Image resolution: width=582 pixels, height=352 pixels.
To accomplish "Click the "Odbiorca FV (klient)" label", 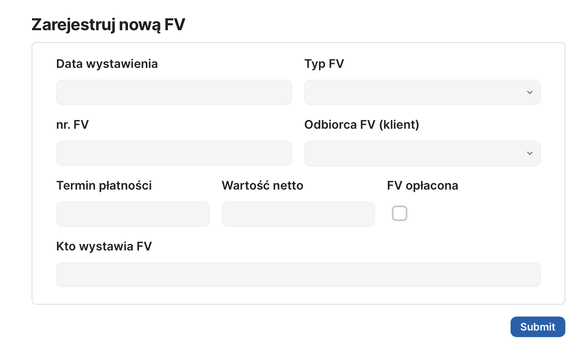I will click(x=362, y=125).
